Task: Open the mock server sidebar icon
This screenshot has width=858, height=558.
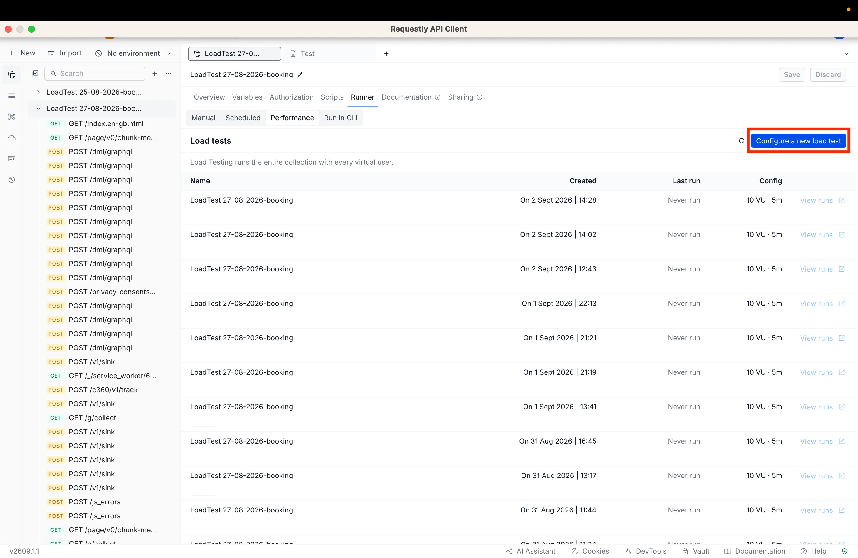Action: [12, 158]
